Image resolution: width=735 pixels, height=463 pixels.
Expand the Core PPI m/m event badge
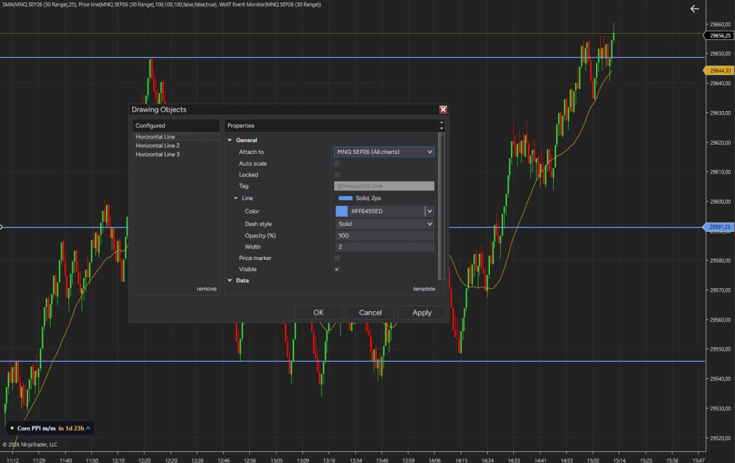tap(88, 427)
